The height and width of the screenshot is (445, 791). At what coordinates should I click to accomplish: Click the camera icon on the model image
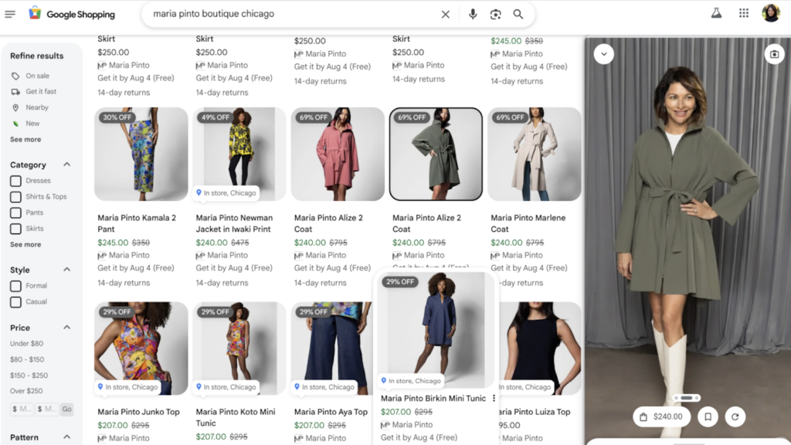(775, 54)
